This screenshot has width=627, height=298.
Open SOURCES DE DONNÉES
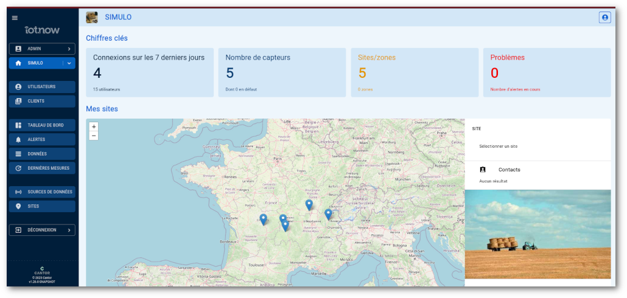(42, 192)
